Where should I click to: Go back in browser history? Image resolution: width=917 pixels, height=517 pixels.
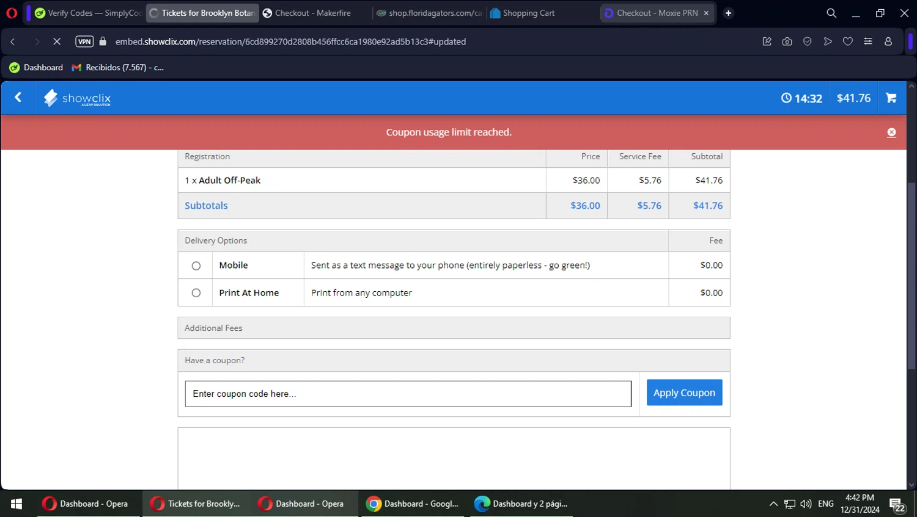tap(13, 42)
